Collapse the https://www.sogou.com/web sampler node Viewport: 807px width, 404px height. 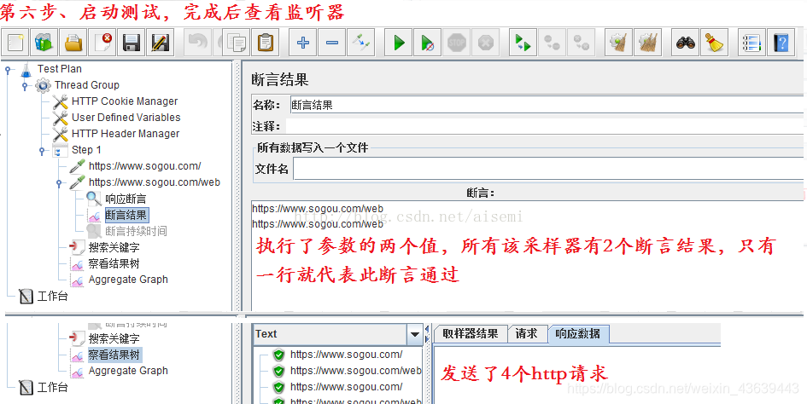click(59, 182)
